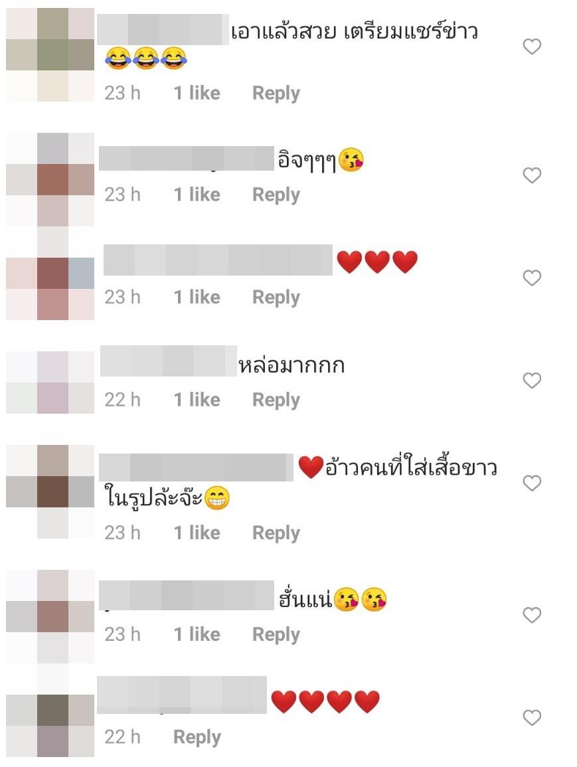Reply to the เอาแล้วสวย comment
This screenshot has height=767, width=577.
click(276, 94)
